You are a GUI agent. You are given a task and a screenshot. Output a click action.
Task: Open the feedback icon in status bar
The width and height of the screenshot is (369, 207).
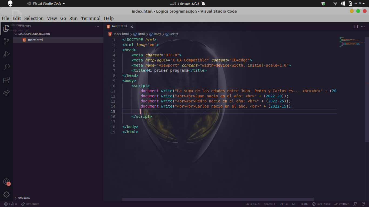[355, 204]
